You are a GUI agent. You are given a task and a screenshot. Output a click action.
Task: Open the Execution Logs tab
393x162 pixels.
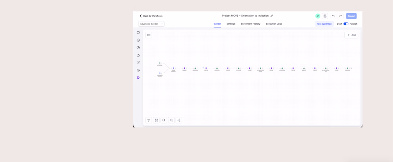tap(274, 24)
